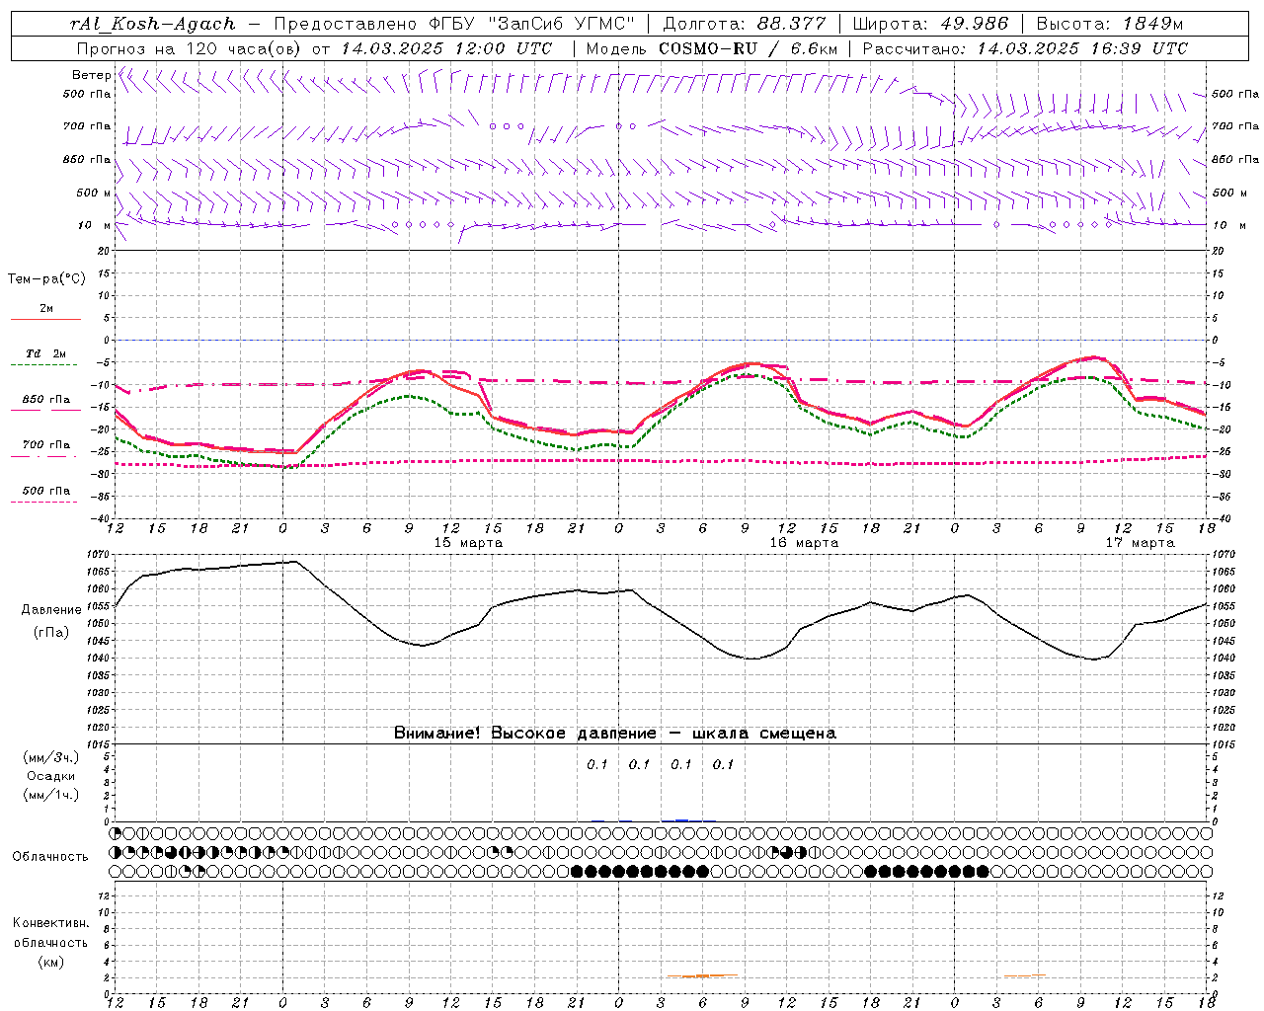Viewport: 1264px width, 1011px height.
Task: Click the Долгота: 88.377 value
Action: 743,25
